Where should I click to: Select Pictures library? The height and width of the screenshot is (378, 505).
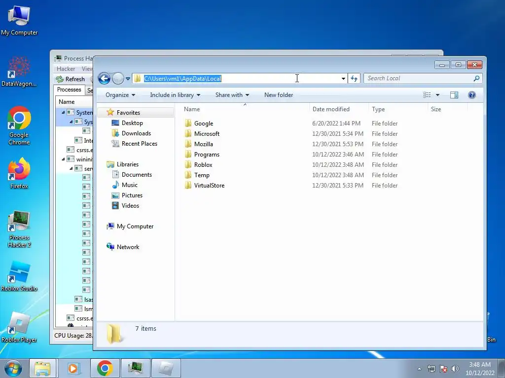pyautogui.click(x=132, y=195)
